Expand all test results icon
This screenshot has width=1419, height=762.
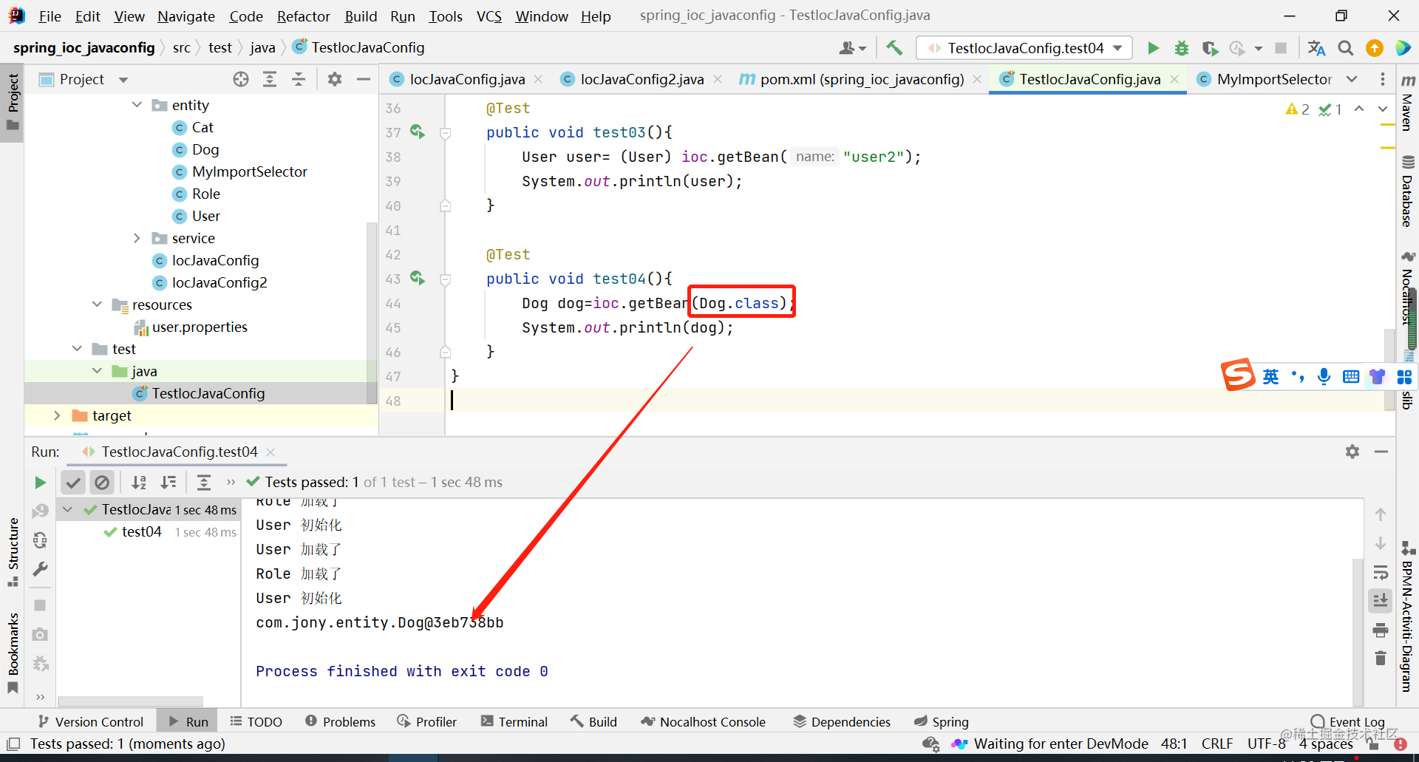coord(204,483)
